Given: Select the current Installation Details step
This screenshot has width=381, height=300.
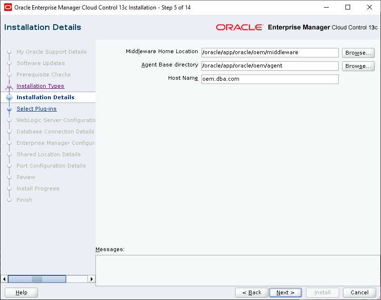Looking at the screenshot, I should click(x=46, y=97).
